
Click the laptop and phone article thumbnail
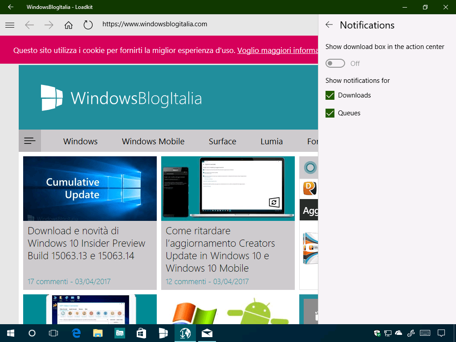coord(228,188)
